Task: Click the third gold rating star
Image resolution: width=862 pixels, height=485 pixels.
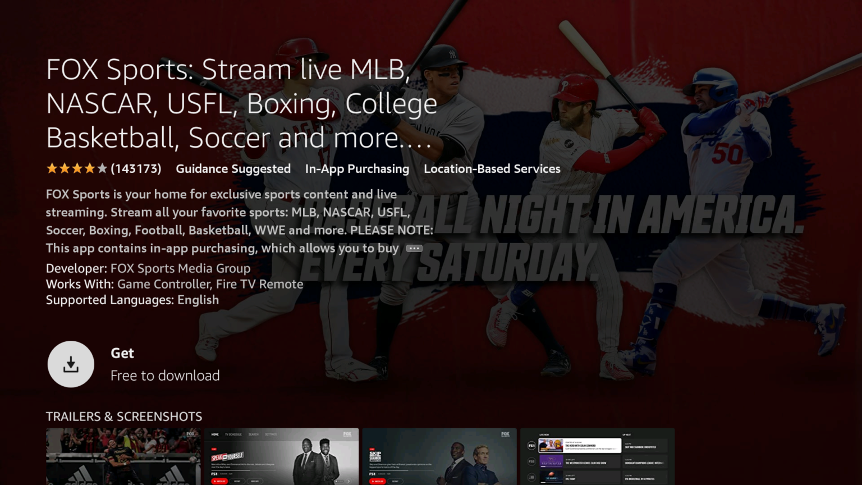Action: [78, 168]
